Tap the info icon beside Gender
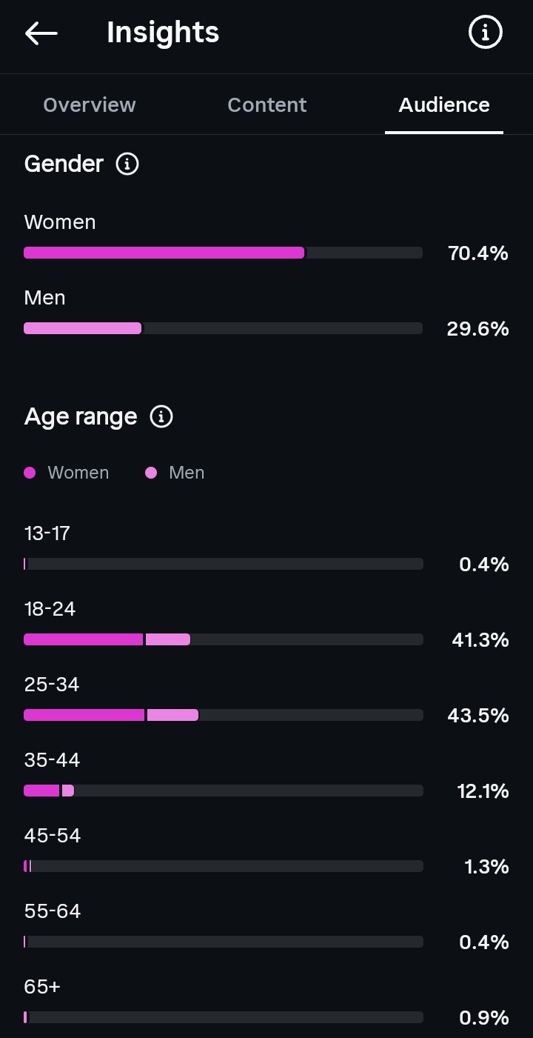The image size is (533, 1038). (127, 164)
